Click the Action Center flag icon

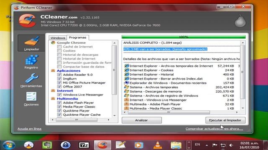(215, 145)
